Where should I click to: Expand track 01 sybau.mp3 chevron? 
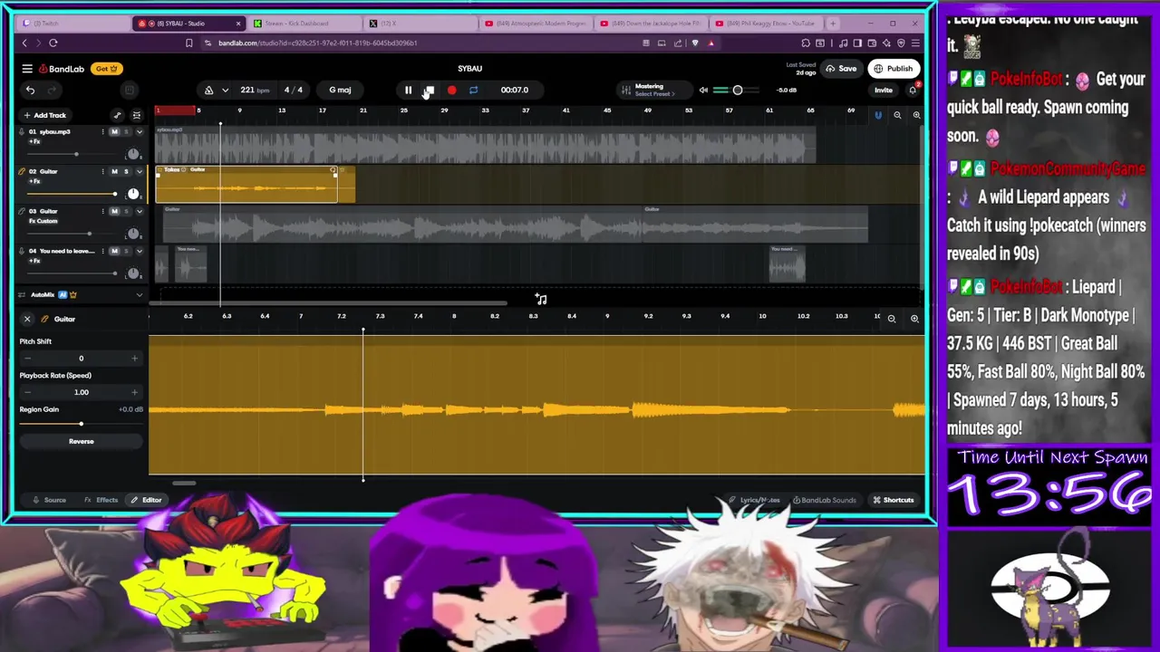139,132
